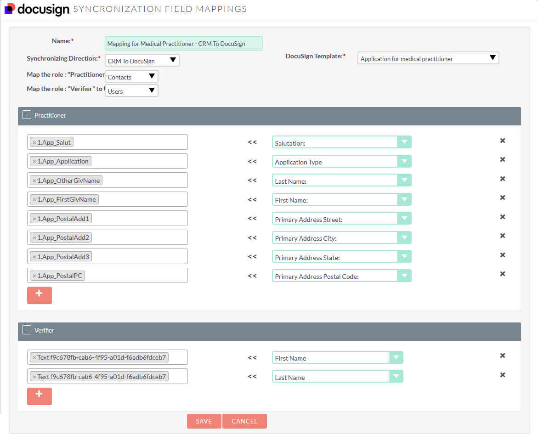Screen dimensions: 538x435
Task: Open the DocuSign Template dropdown
Action: pos(428,58)
